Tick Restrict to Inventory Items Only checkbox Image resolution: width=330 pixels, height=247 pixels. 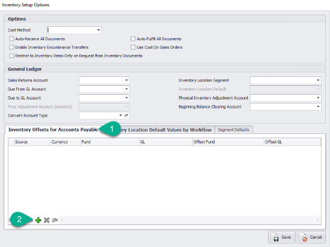coord(12,55)
